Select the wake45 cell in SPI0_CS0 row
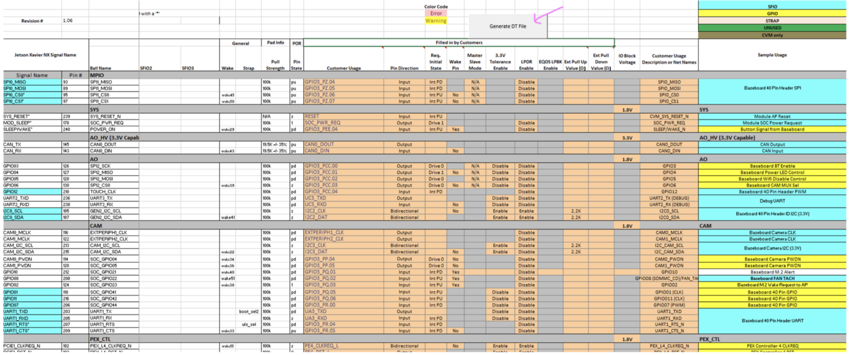This screenshot has height=355, width=850. (228, 95)
